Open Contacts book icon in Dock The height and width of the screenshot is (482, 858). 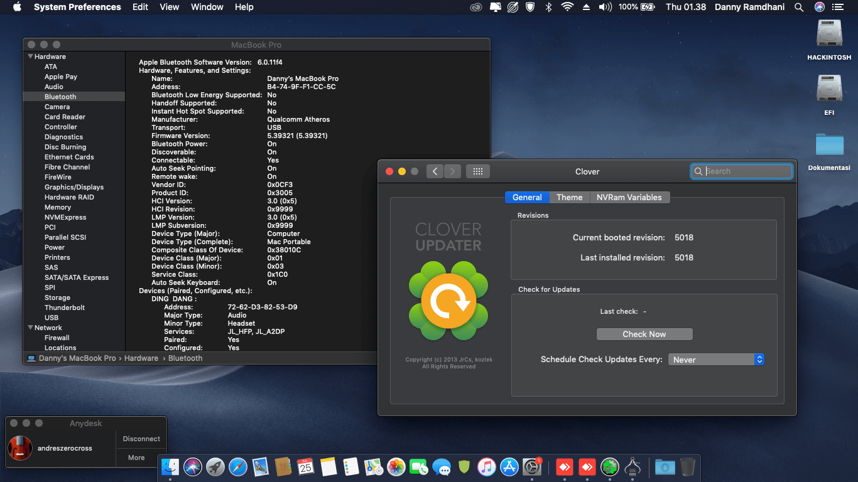pos(283,467)
